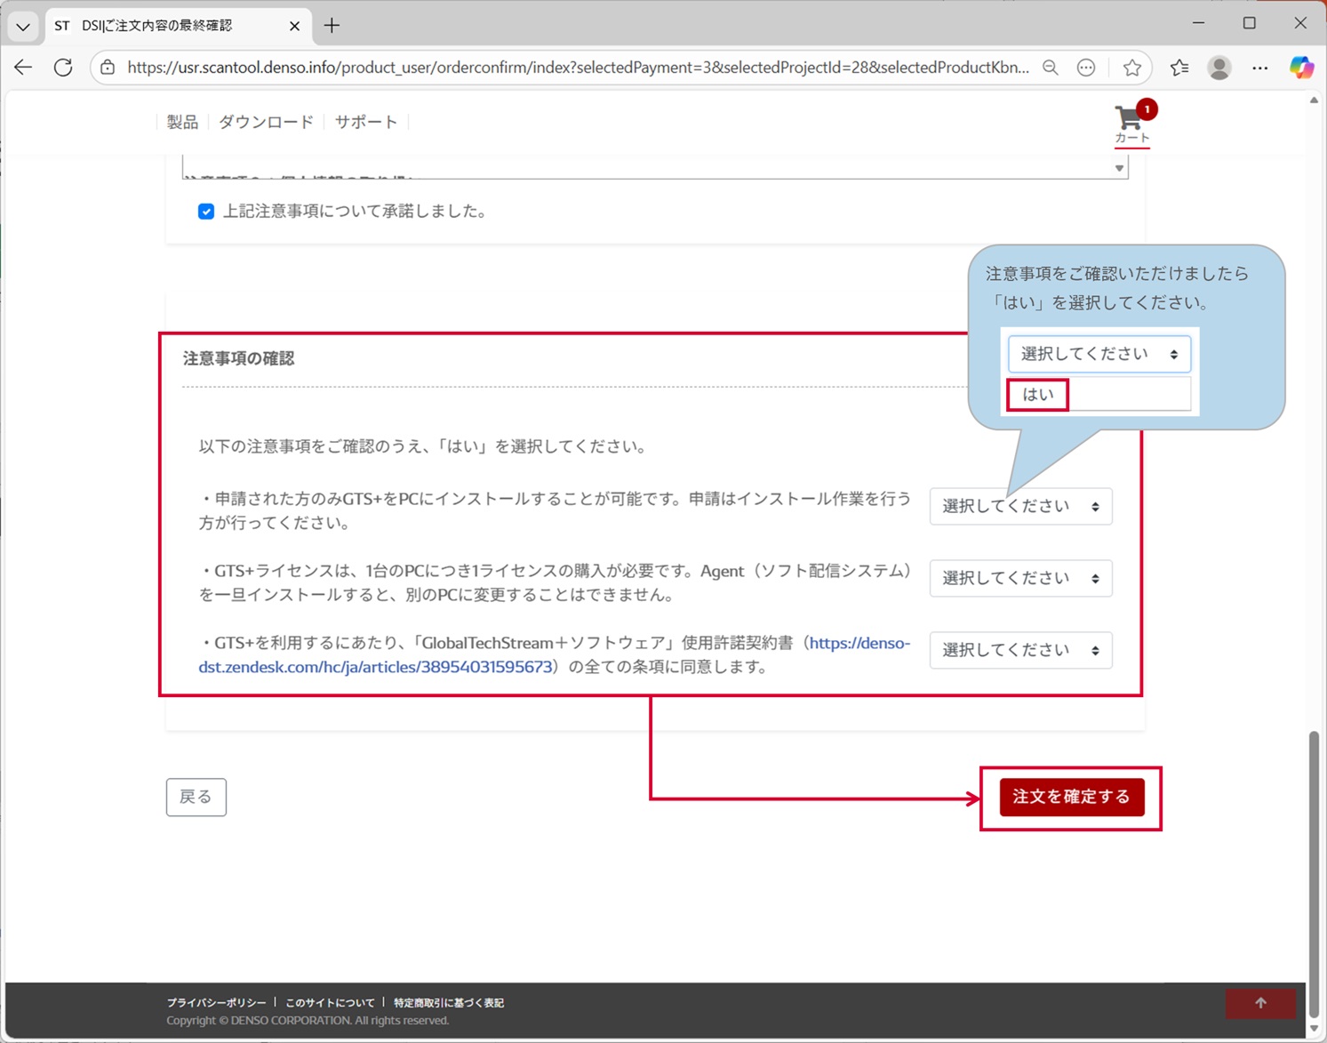The image size is (1327, 1043).
Task: Click the 戻る button
Action: click(196, 797)
